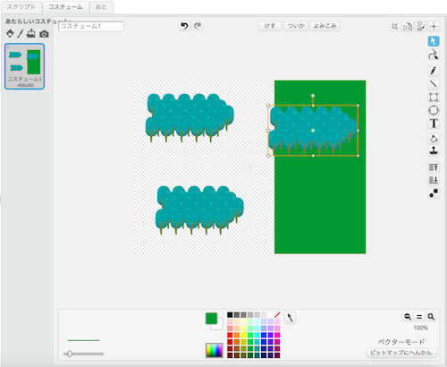Pick the bright yellow palette swatch
Screen dimensions: 447x367
243,335
